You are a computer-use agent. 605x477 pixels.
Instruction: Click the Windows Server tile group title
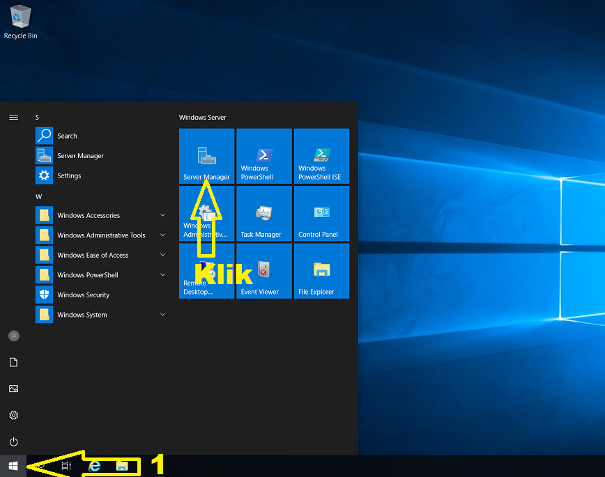pyautogui.click(x=203, y=117)
